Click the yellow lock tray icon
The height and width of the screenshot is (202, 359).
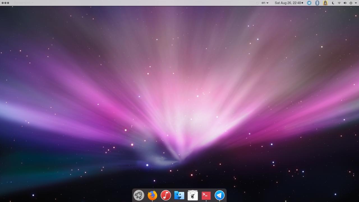325,3
